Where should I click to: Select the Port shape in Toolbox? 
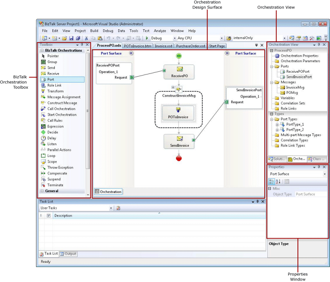(x=62, y=79)
